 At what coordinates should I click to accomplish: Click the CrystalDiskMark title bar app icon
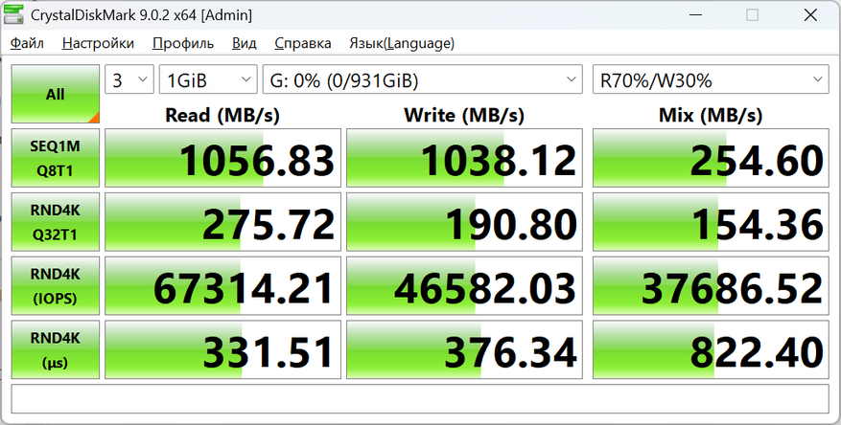(14, 14)
